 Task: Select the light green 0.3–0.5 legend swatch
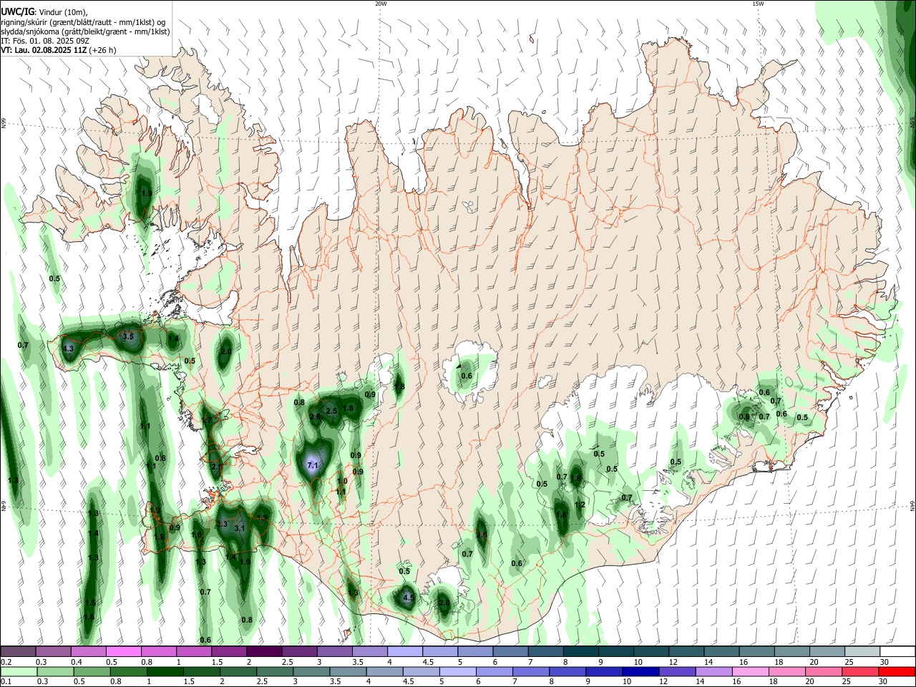pyautogui.click(x=56, y=672)
